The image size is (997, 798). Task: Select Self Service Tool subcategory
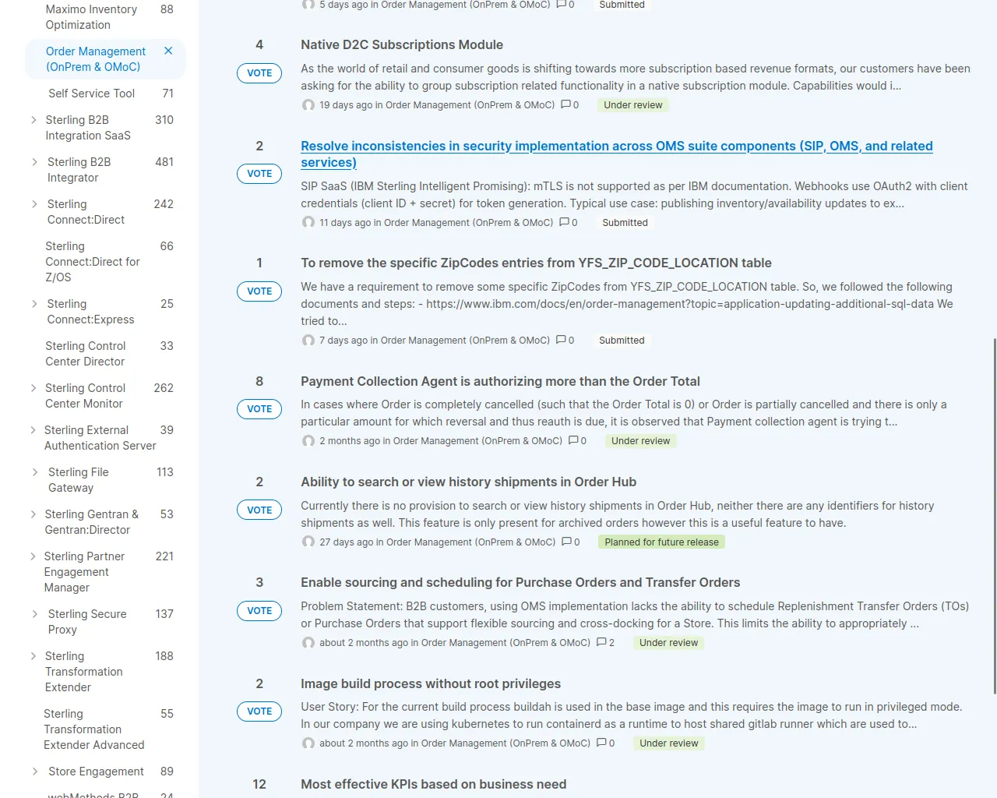(x=91, y=94)
